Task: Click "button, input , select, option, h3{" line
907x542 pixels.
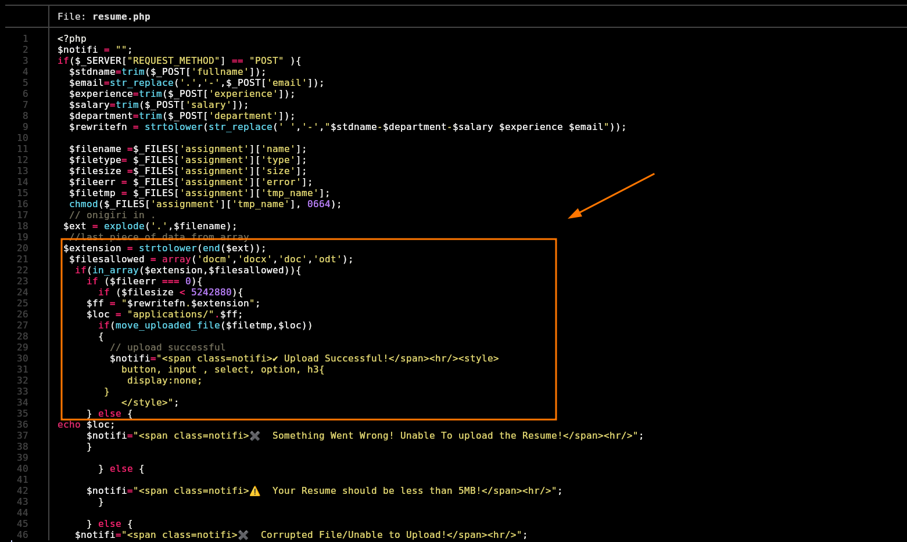Action: click(223, 370)
